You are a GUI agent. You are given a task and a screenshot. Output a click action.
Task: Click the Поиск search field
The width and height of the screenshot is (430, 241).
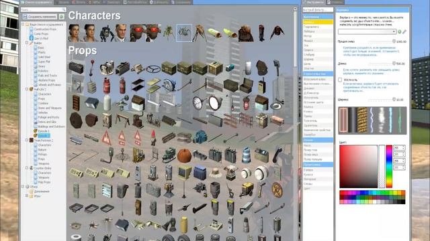click(43, 9)
